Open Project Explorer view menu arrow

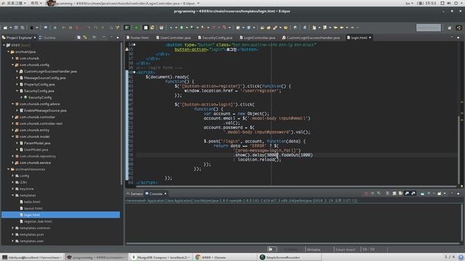[x=103, y=38]
